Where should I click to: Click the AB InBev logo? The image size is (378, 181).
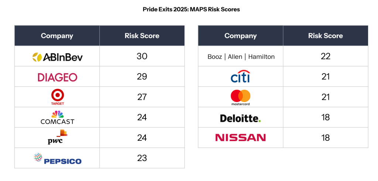pos(57,57)
